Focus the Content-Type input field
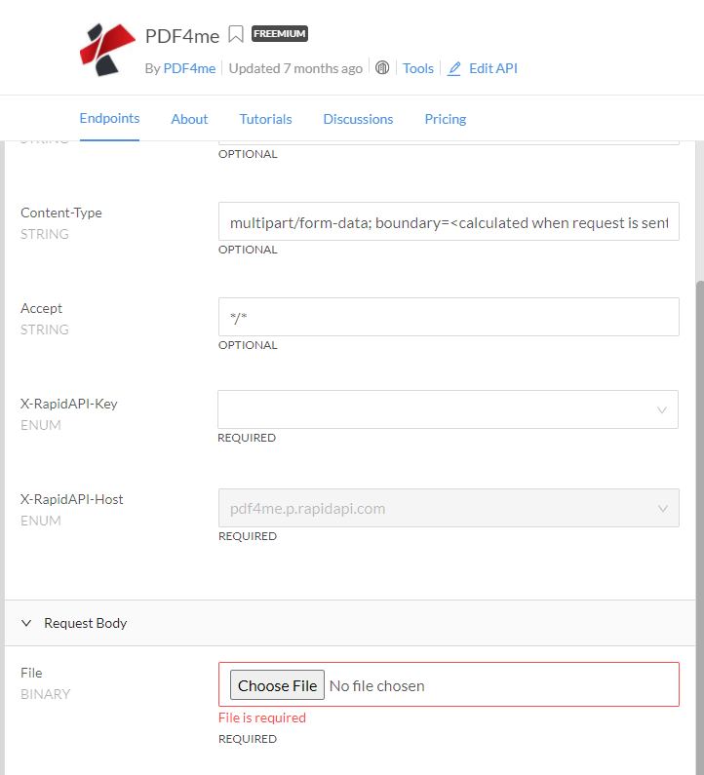 tap(449, 221)
